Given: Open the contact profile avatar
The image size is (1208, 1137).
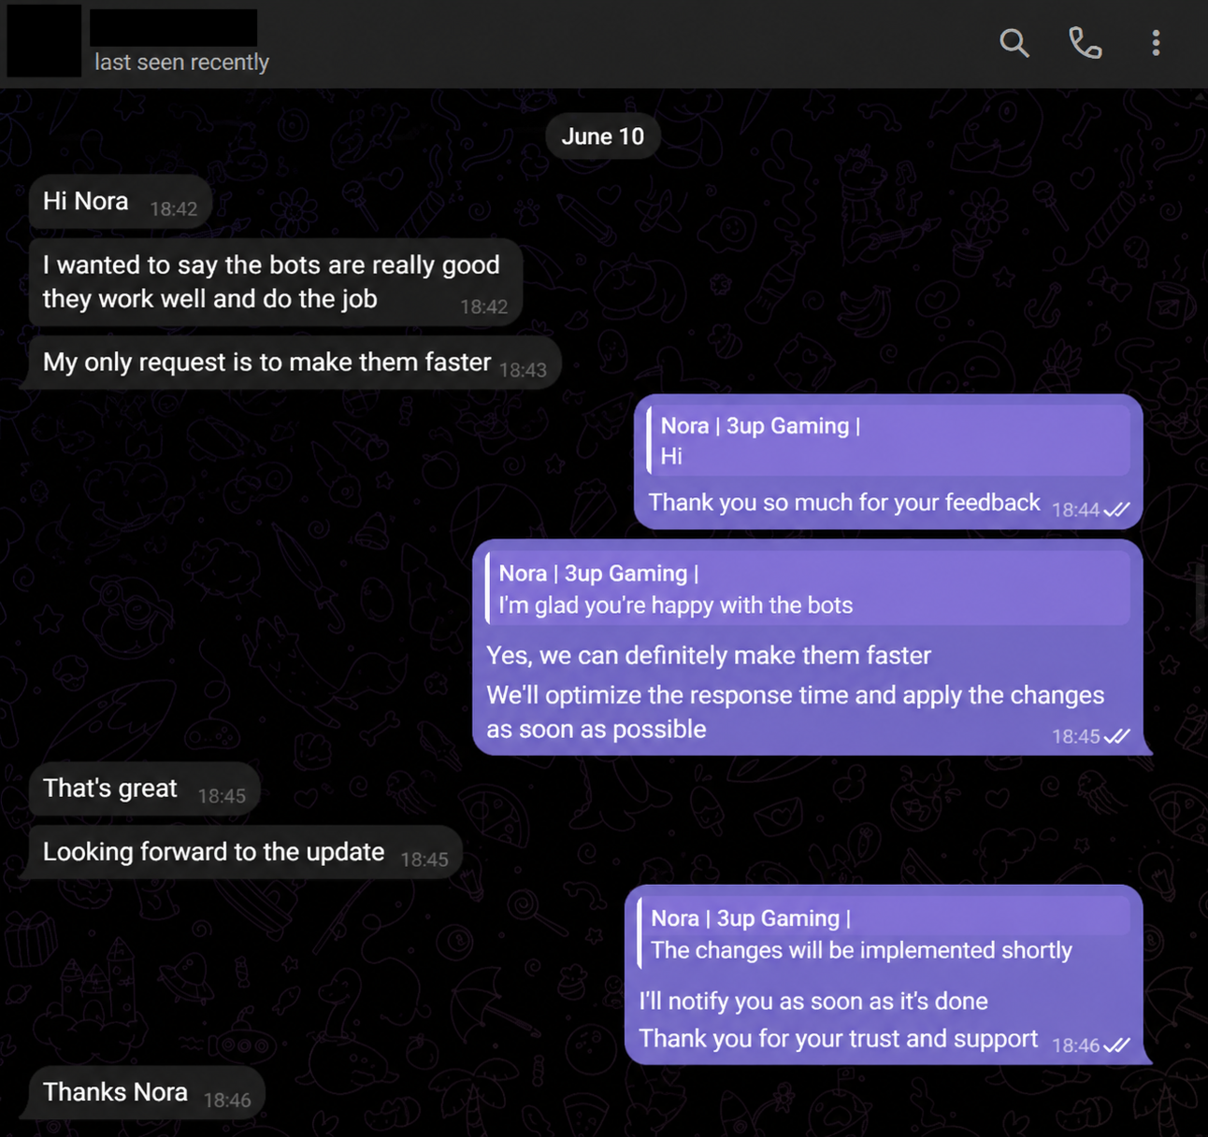Looking at the screenshot, I should pyautogui.click(x=44, y=40).
